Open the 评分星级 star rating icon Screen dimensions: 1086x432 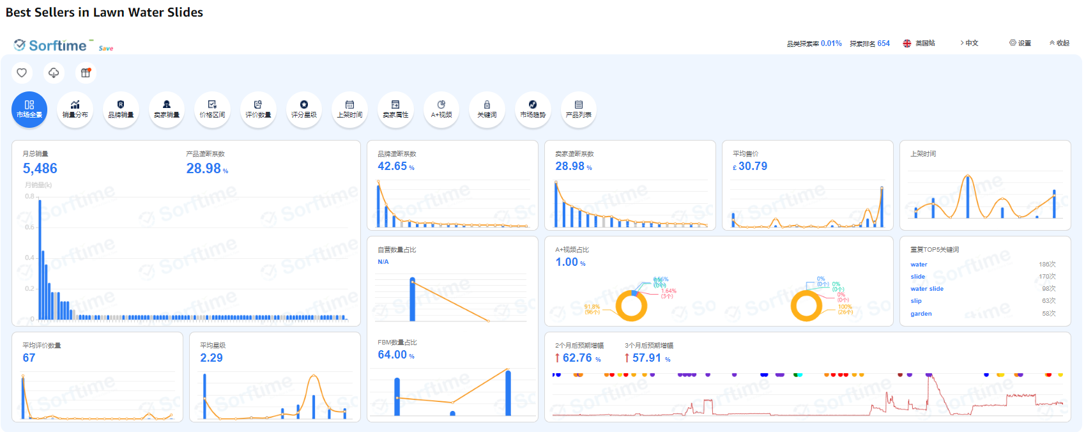(304, 109)
